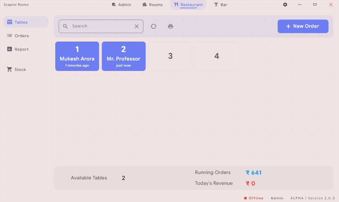Click the magnifier search icon
The width and height of the screenshot is (339, 202).
[x=65, y=26]
